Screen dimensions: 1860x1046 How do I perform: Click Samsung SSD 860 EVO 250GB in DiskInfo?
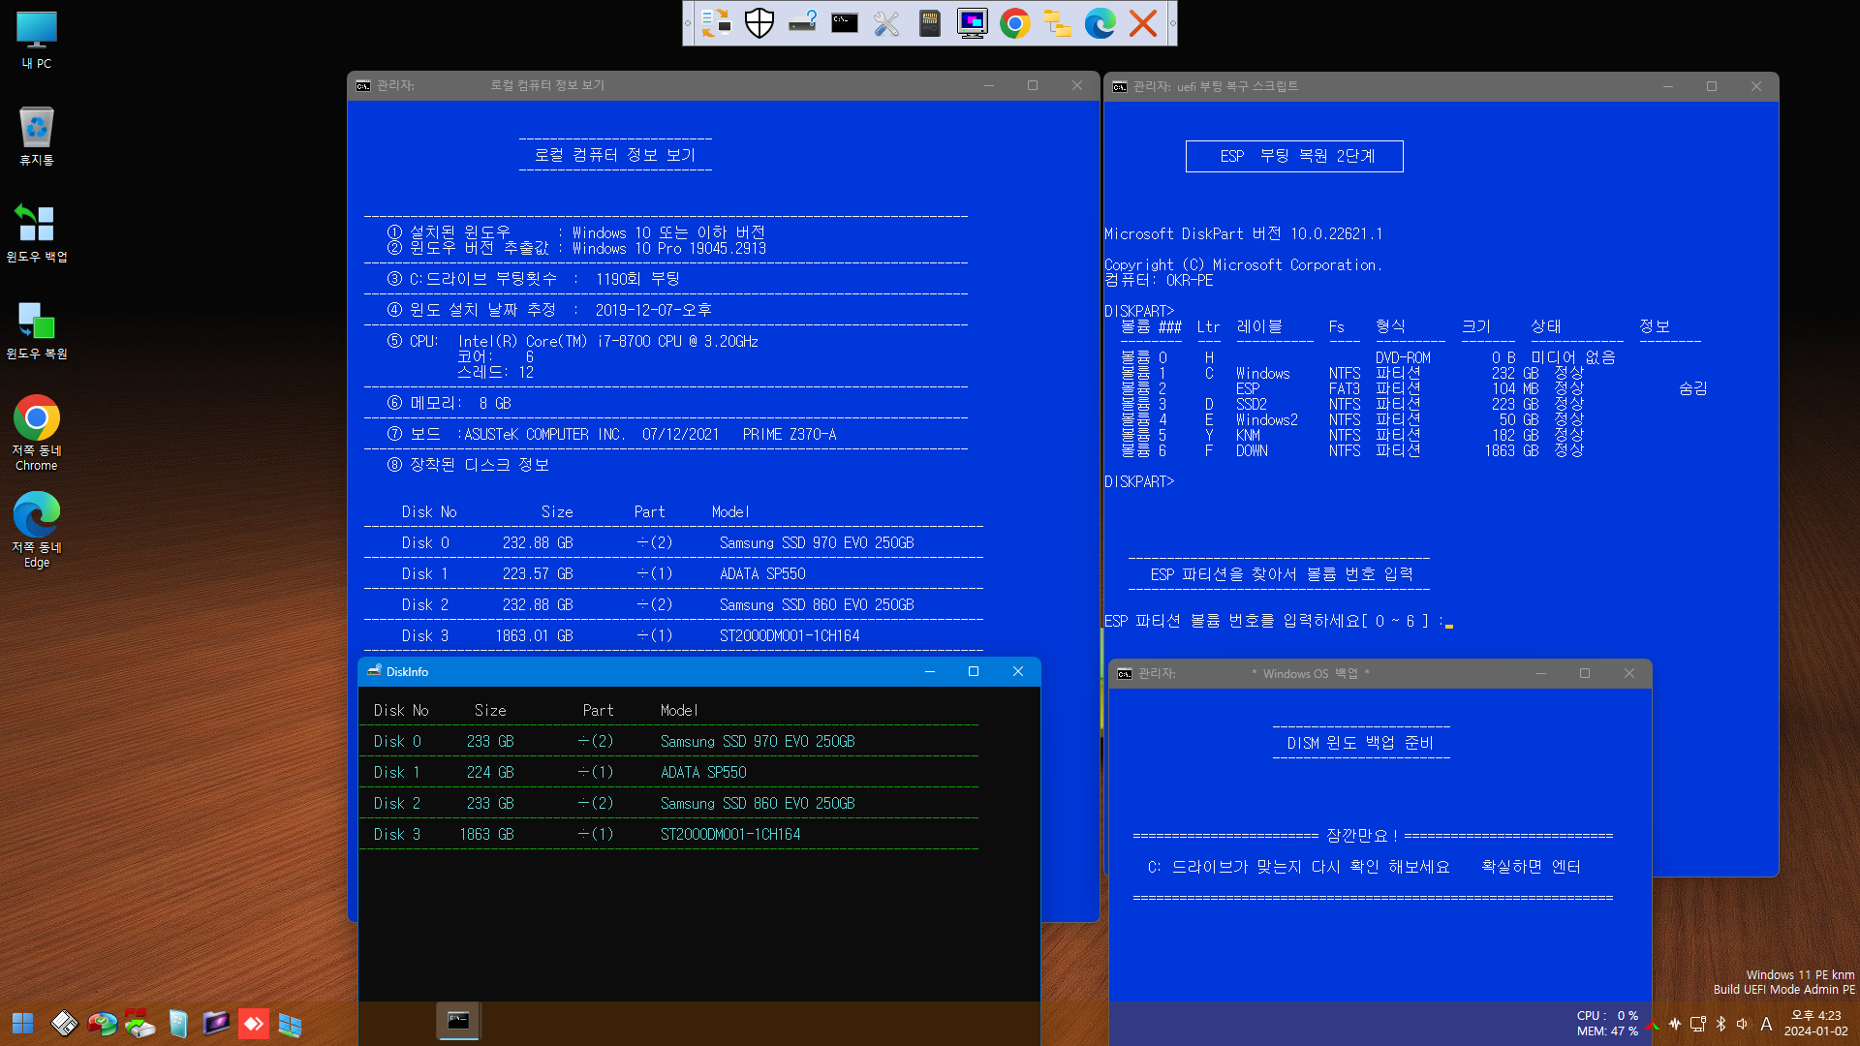point(758,803)
